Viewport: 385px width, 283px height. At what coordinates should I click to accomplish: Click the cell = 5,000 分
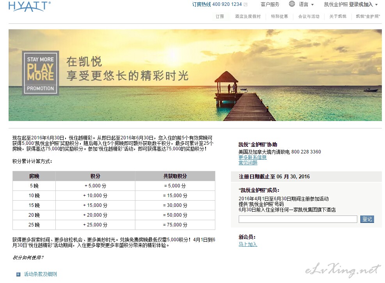point(175,186)
